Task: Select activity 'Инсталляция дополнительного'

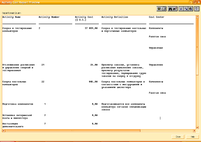Action: click(13, 125)
